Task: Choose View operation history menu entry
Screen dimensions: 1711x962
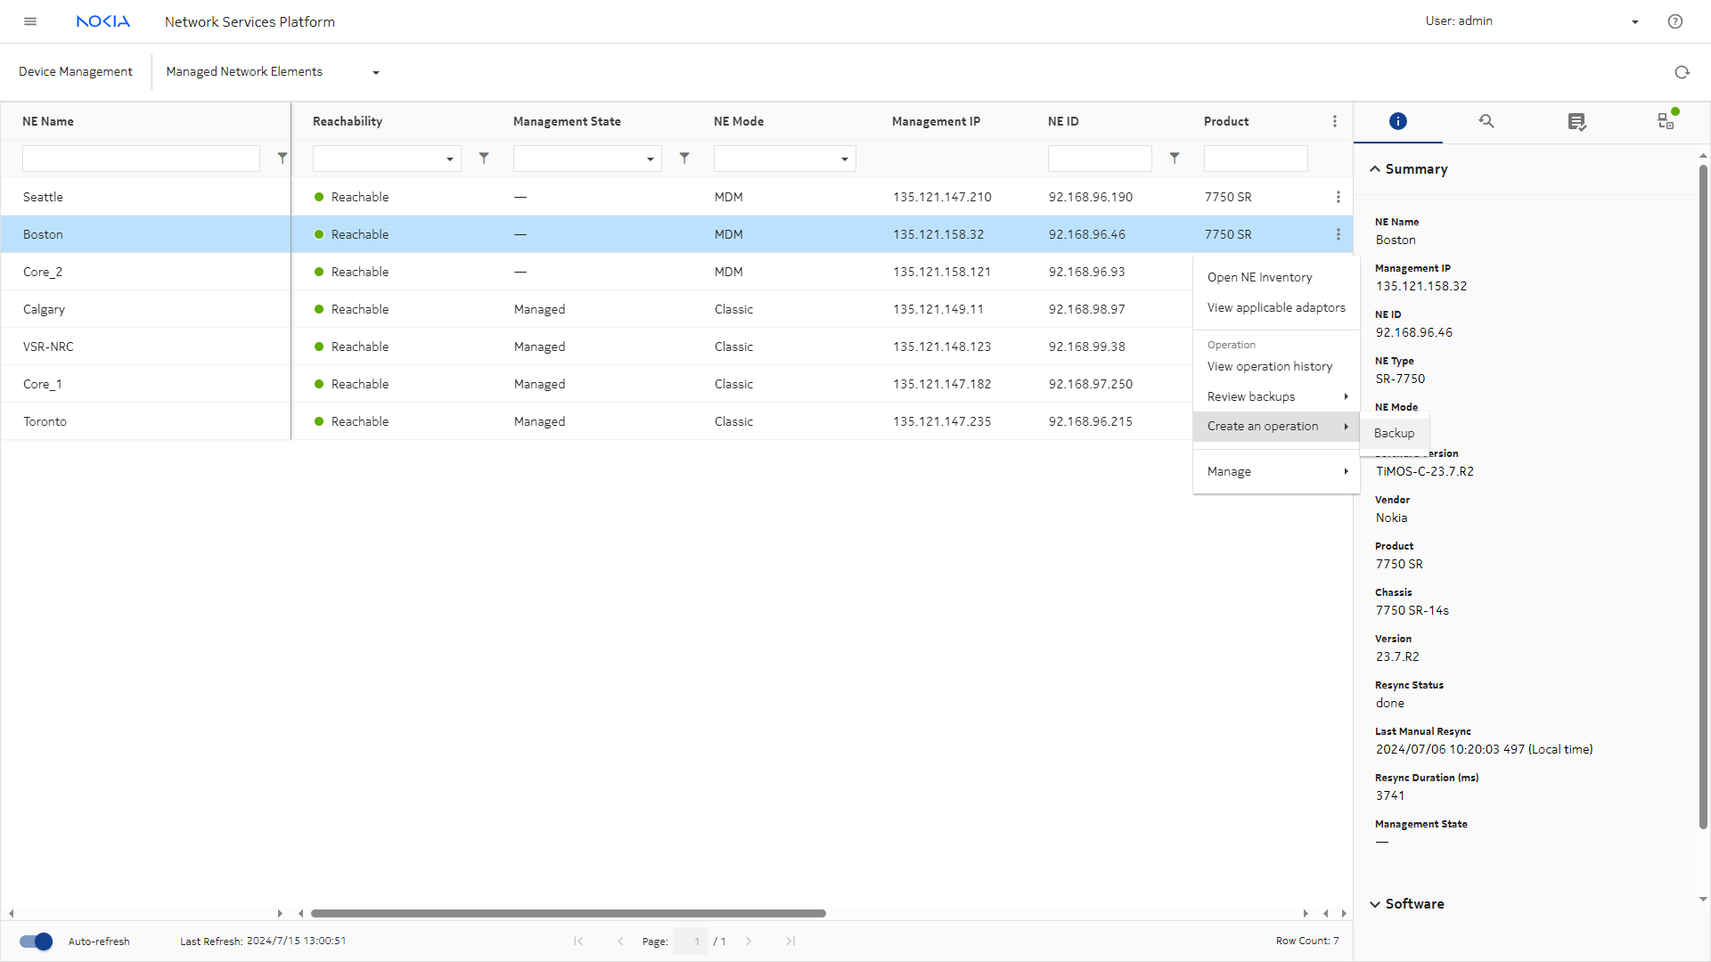Action: [x=1269, y=366]
